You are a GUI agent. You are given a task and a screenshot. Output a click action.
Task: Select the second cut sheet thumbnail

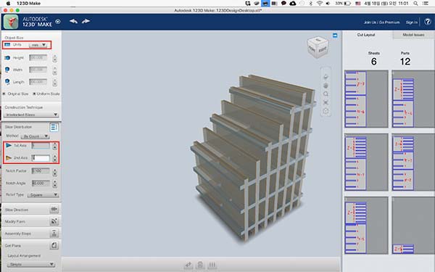tap(413, 99)
